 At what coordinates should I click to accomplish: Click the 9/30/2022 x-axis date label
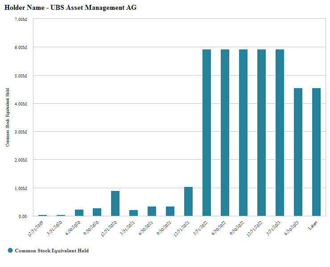(x=237, y=228)
